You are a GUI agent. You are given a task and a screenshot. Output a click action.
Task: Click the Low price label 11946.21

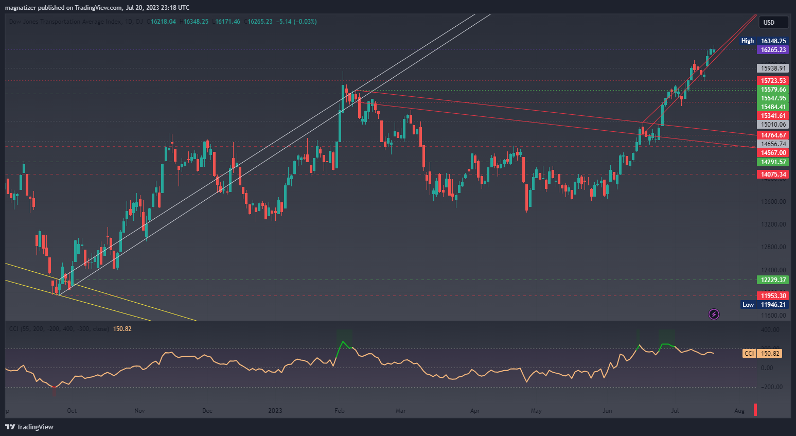point(773,305)
